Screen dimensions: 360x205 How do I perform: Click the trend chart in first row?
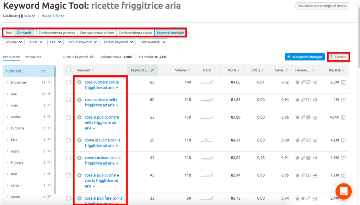207,82
